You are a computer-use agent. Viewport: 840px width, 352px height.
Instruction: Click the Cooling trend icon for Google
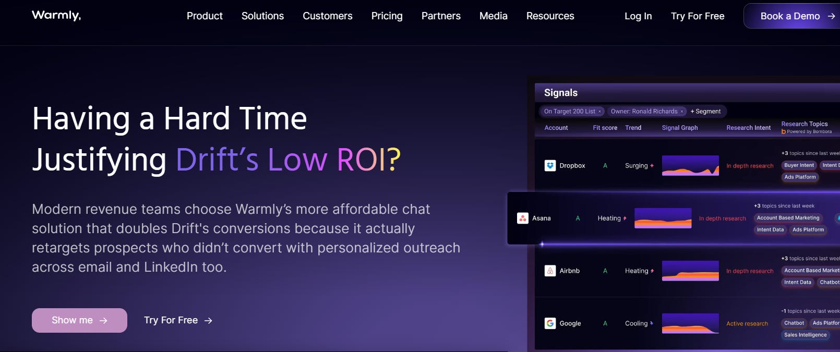tap(652, 323)
